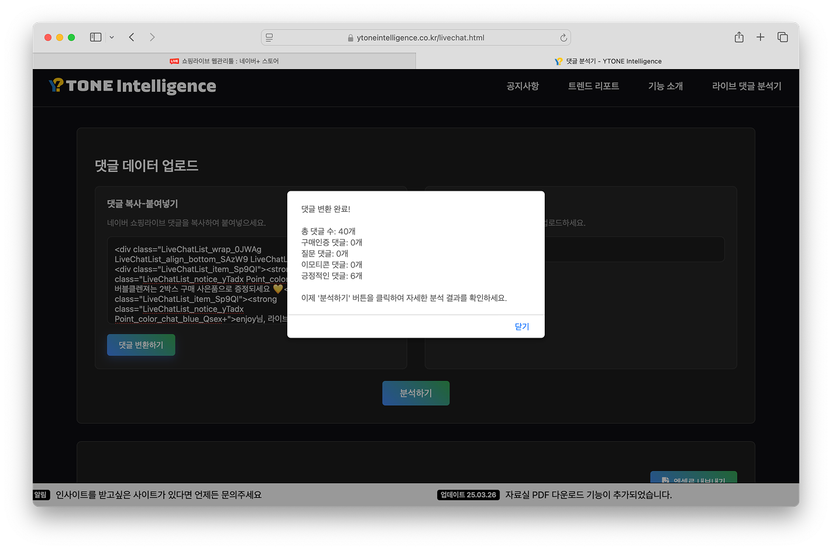Click the 인사이트를 받고싶은 사이트 notice text
Screen dimensions: 832x550
point(159,495)
